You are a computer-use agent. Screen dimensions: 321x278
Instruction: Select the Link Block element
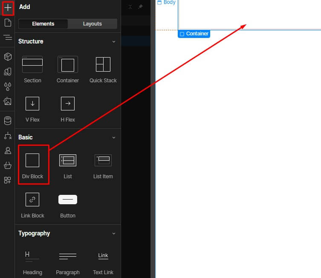32,206
